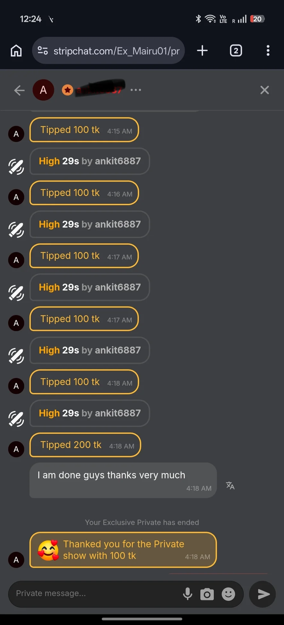Open the emoji picker
Image resolution: width=284 pixels, height=625 pixels.
[228, 594]
